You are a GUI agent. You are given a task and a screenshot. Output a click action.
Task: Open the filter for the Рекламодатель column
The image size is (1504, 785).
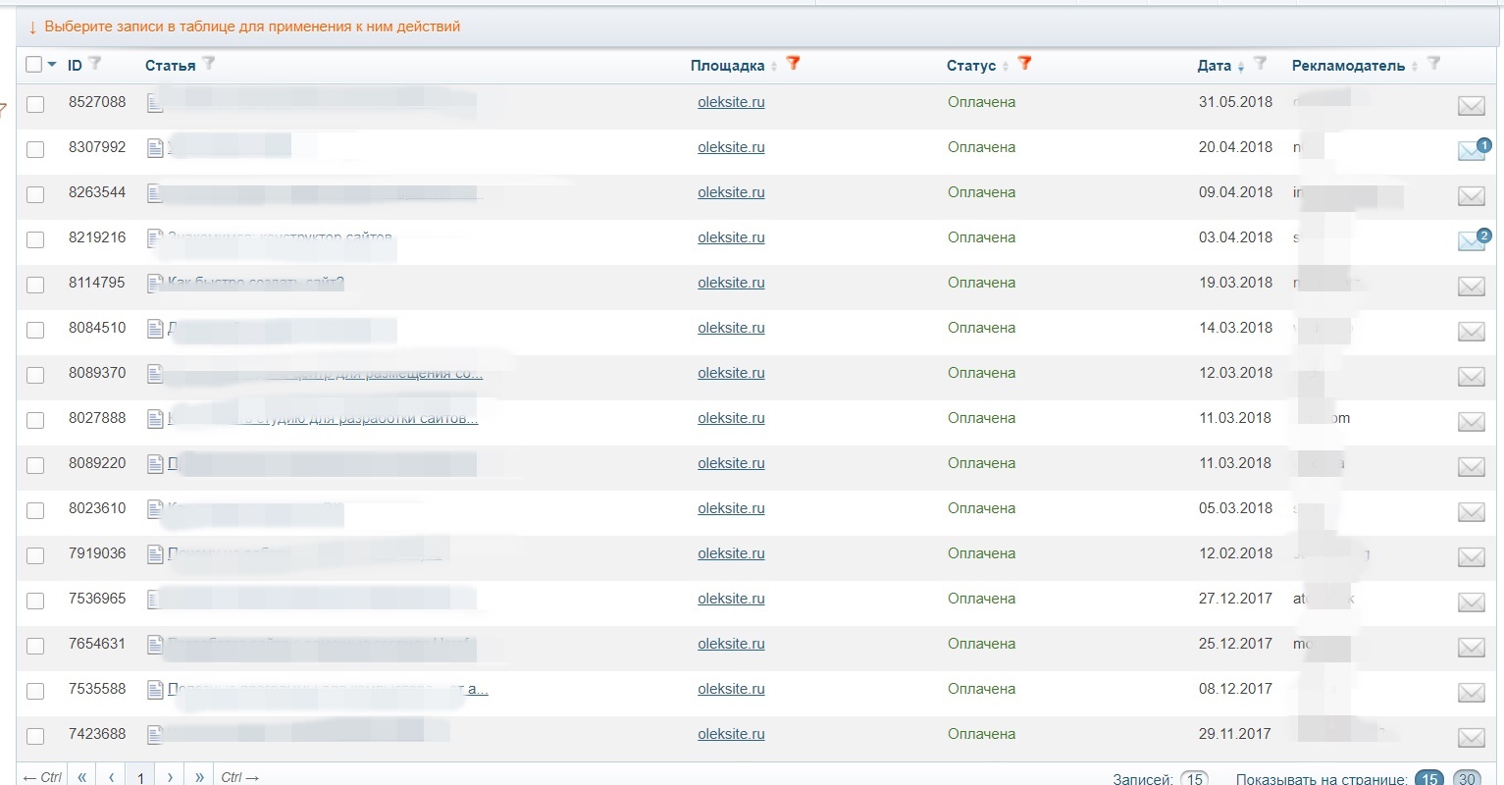click(x=1433, y=64)
